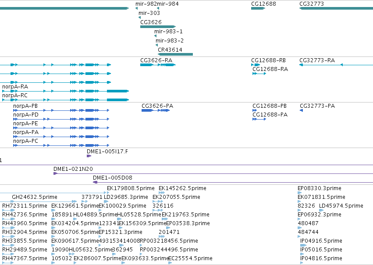Click the DME1-021N20 clone label
373x265 pixels.
pyautogui.click(x=73, y=169)
